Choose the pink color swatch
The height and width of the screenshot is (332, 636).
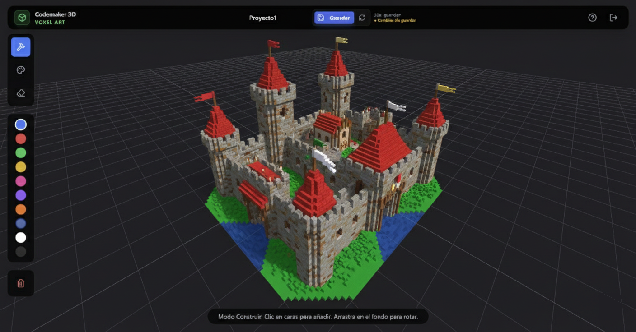(21, 181)
